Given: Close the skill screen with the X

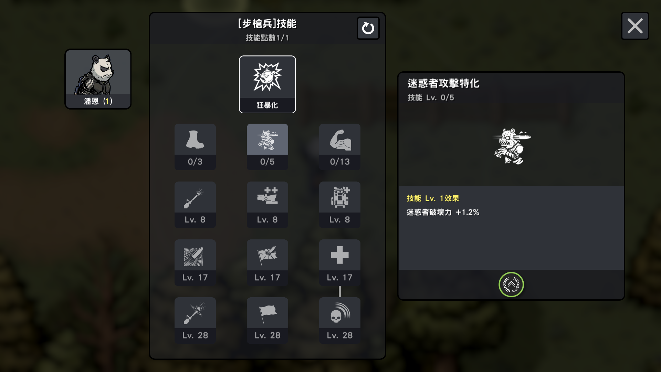Looking at the screenshot, I should tap(635, 26).
